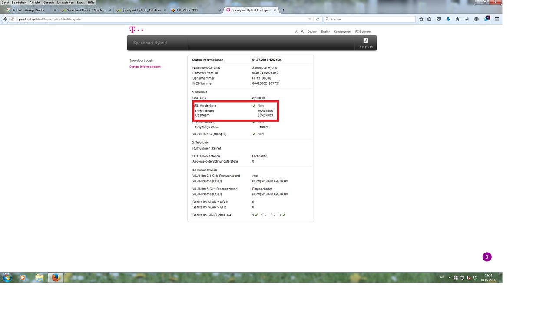Open the Kundencenter link
The height and width of the screenshot is (313, 556).
coord(343,32)
